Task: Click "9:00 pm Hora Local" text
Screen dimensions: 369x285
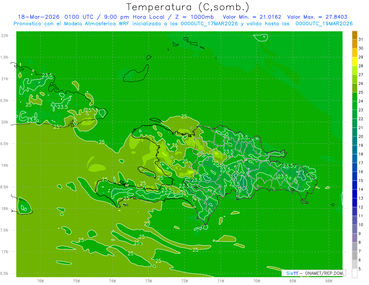Action: coord(134,17)
